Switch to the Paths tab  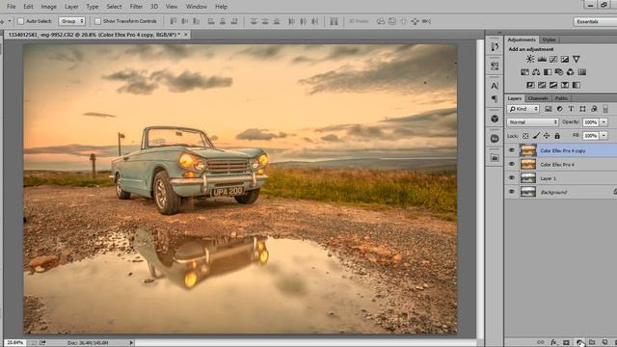pyautogui.click(x=561, y=98)
